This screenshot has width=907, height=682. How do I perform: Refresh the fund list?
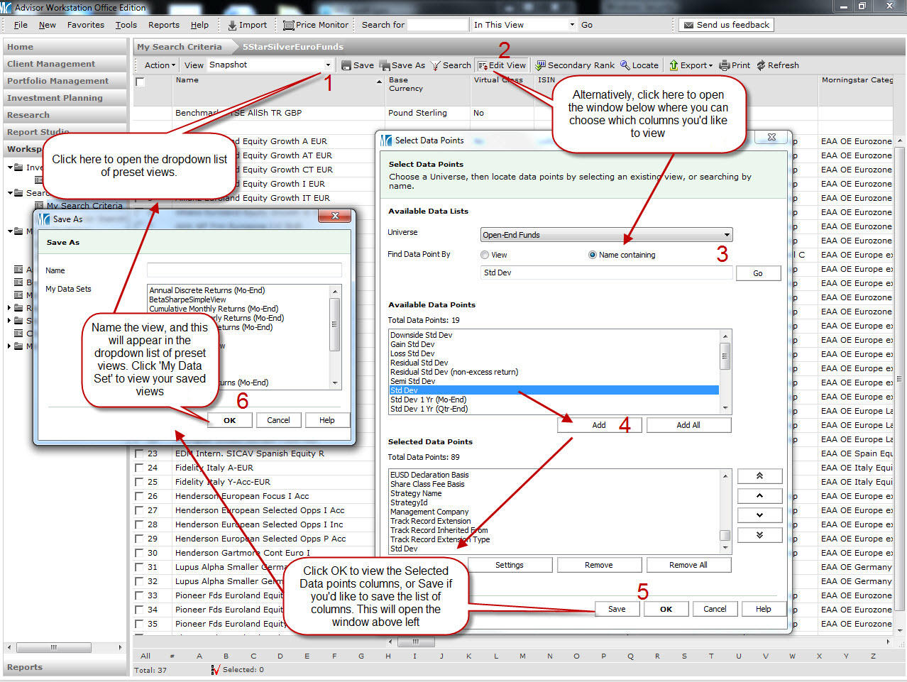762,65
